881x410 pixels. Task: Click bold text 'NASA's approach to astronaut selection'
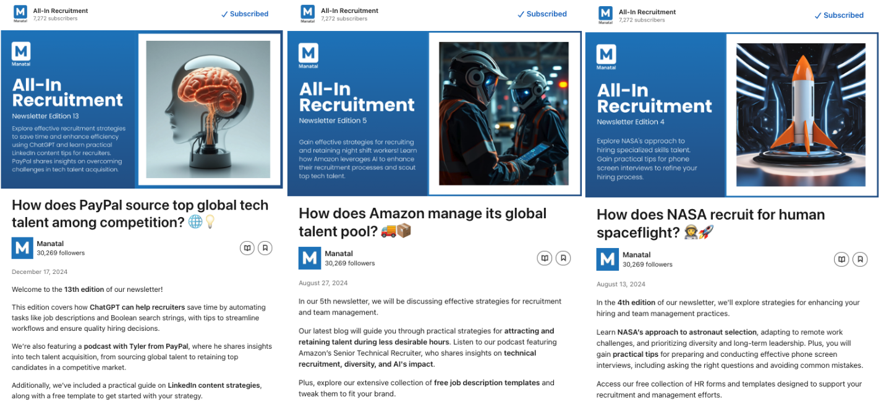coord(687,332)
